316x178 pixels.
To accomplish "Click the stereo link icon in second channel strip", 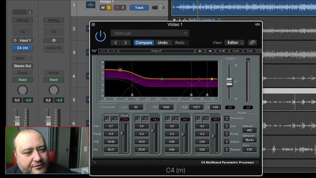I will (x=54, y=41).
